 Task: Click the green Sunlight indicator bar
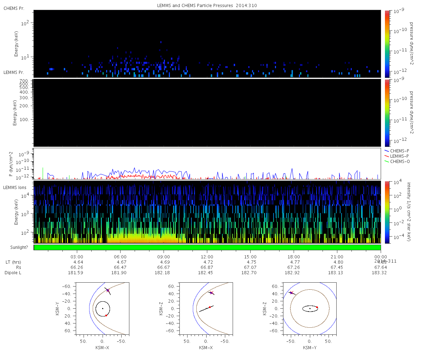[x=207, y=247]
